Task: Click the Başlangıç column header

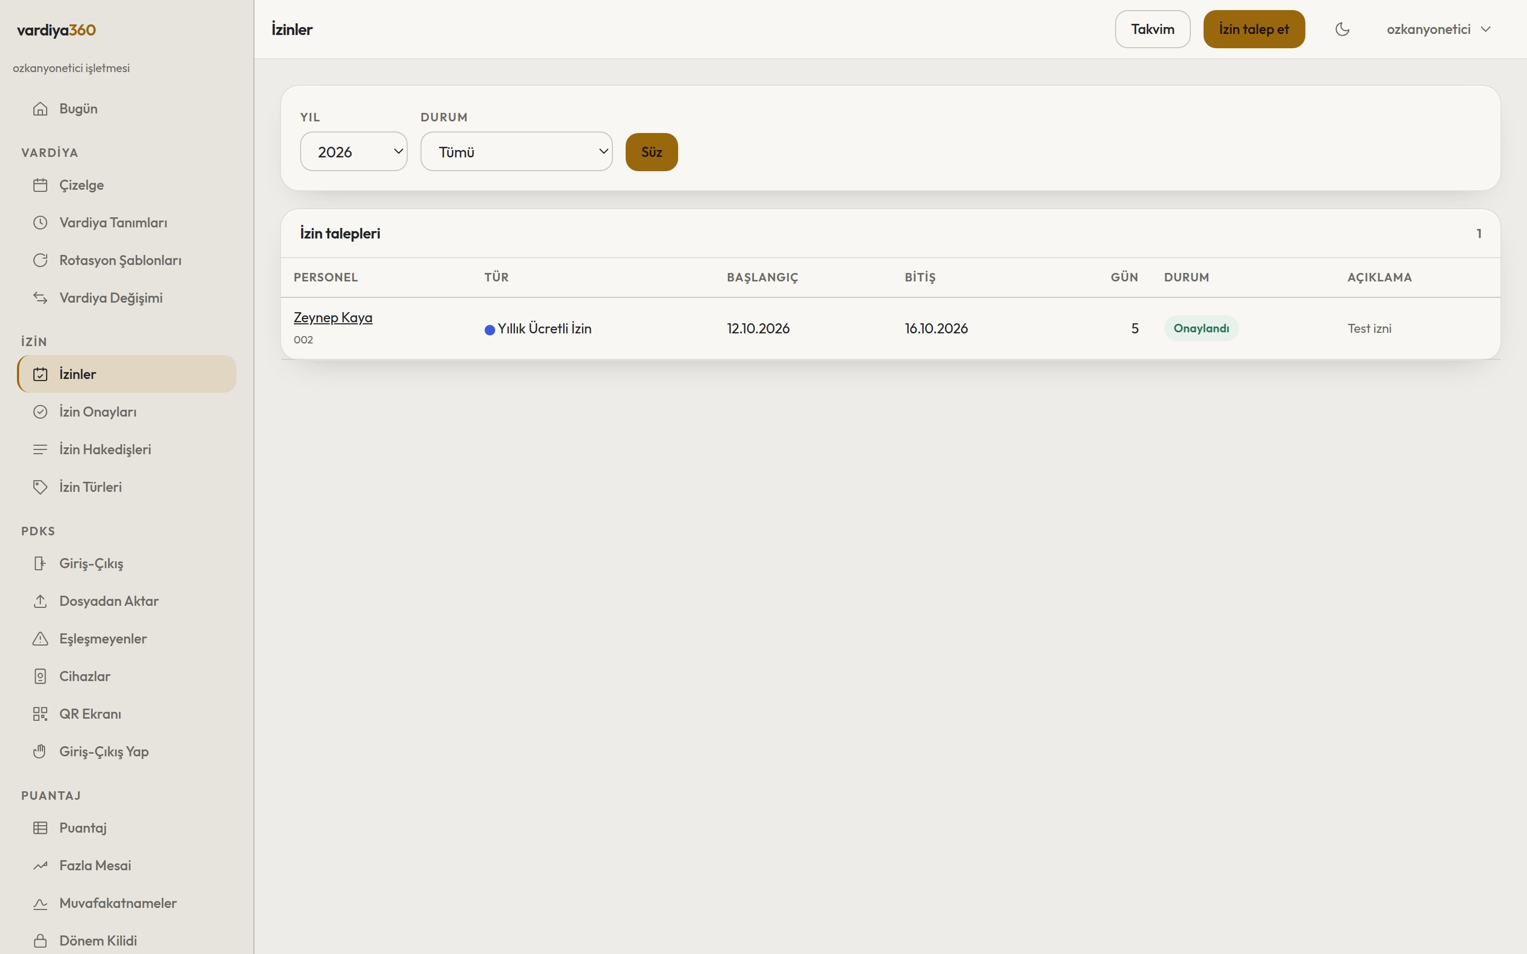Action: 762,278
